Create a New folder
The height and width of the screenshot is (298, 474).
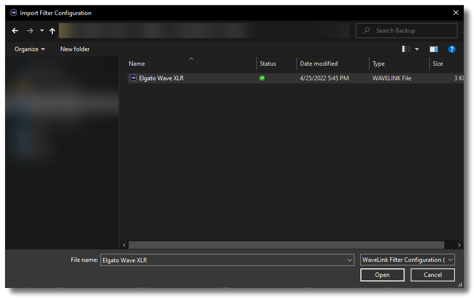[x=75, y=49]
